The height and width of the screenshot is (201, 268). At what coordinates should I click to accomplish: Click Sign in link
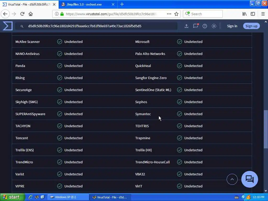[232, 26]
